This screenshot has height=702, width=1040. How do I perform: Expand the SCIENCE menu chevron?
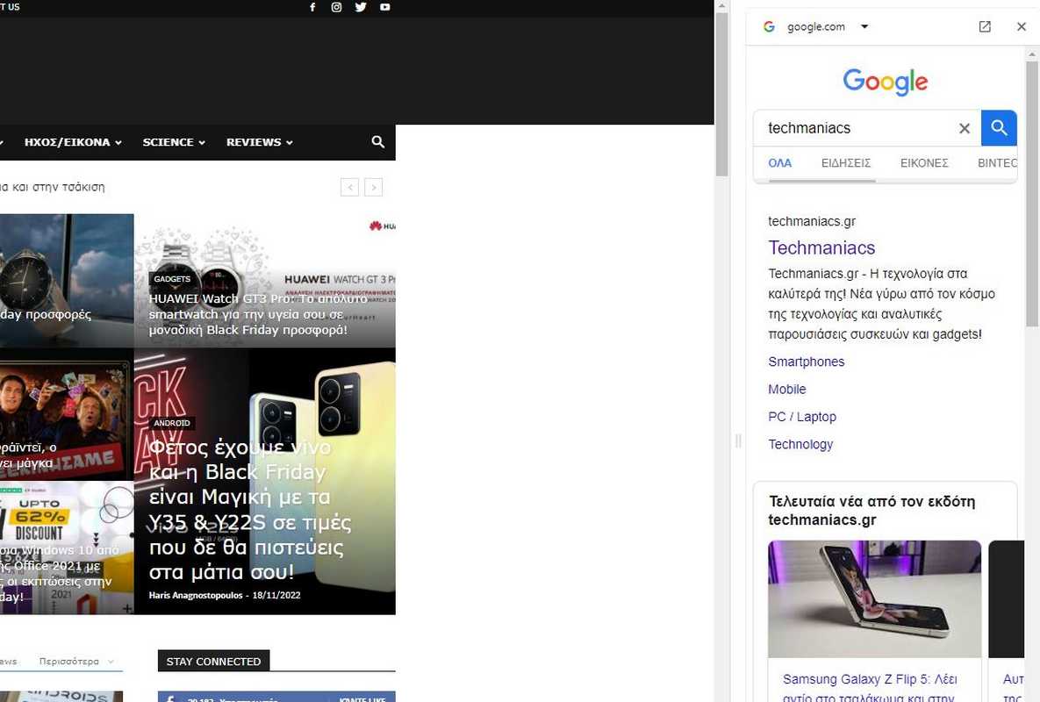pyautogui.click(x=201, y=141)
